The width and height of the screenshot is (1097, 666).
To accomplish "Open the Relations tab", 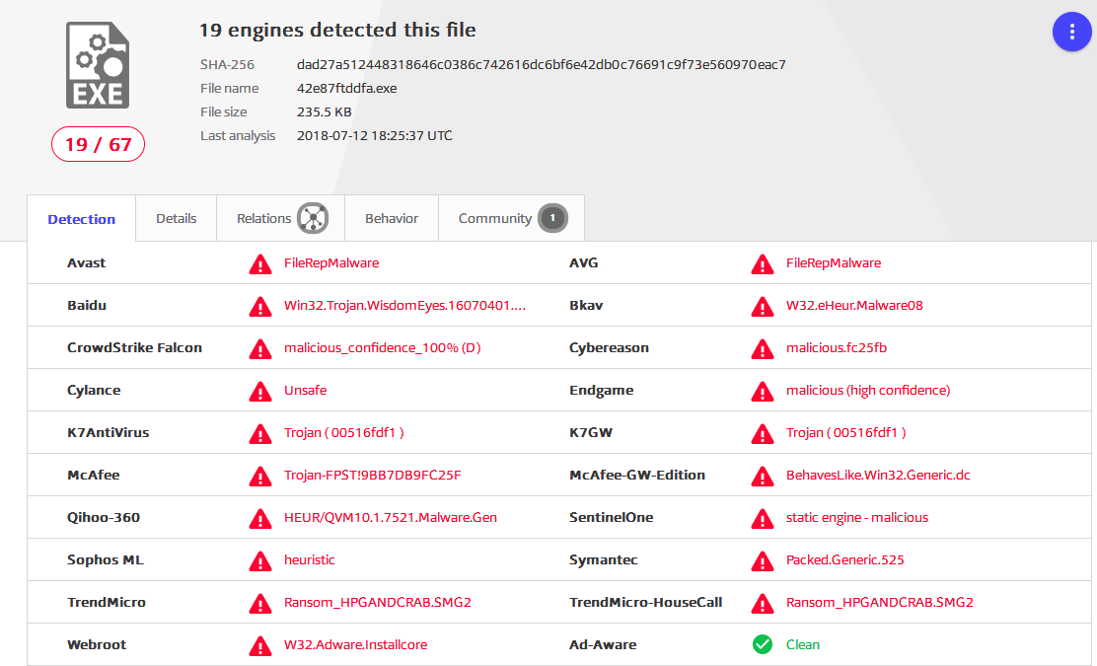I will [x=281, y=218].
